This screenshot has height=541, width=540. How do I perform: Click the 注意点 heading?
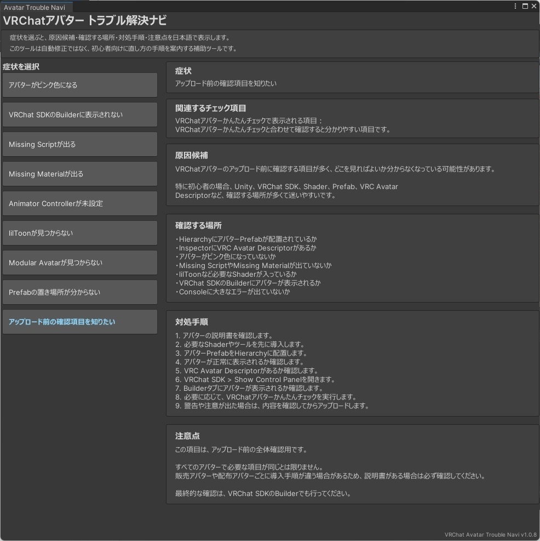click(187, 436)
